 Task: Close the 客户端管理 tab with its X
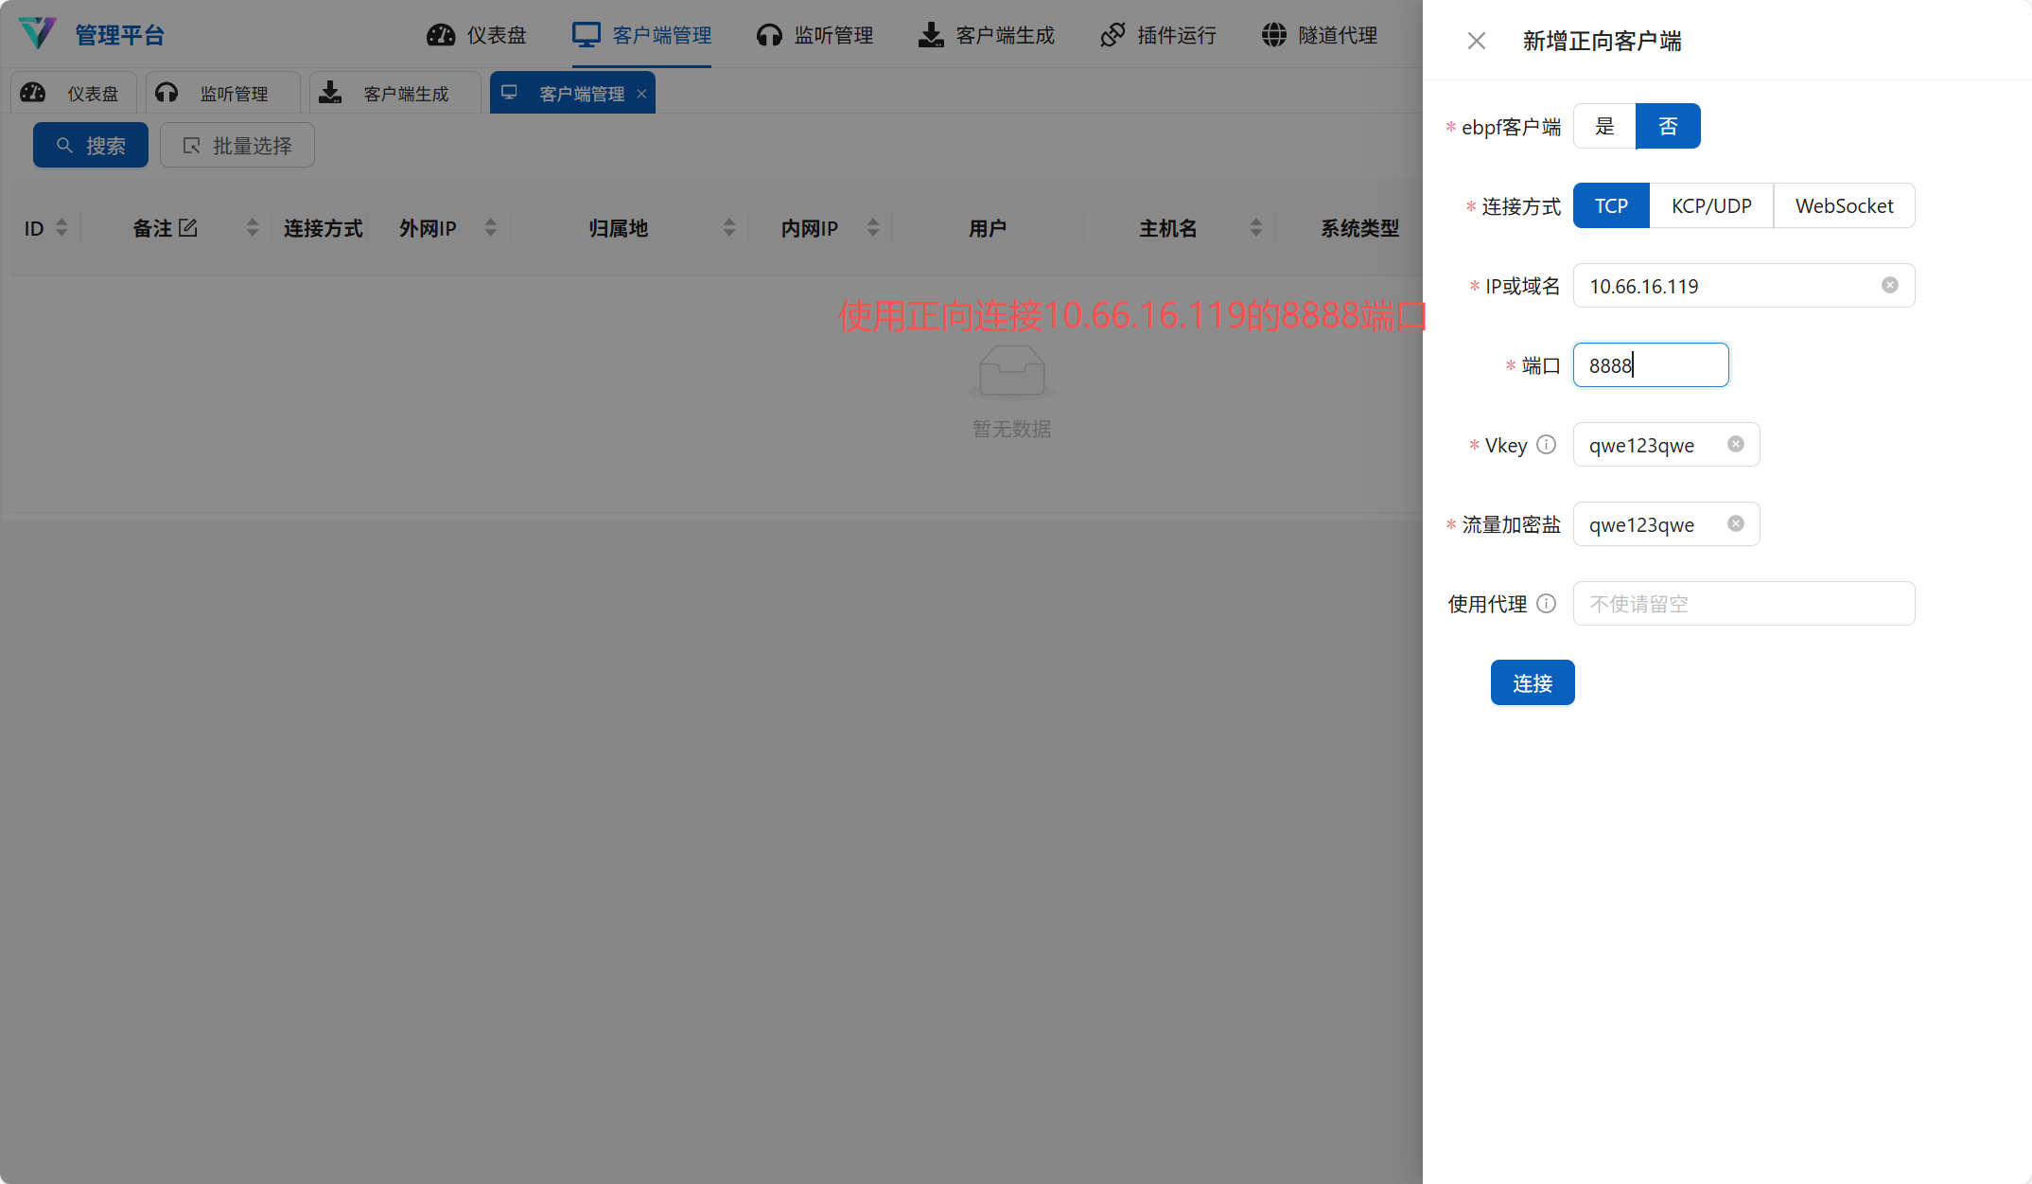click(641, 94)
